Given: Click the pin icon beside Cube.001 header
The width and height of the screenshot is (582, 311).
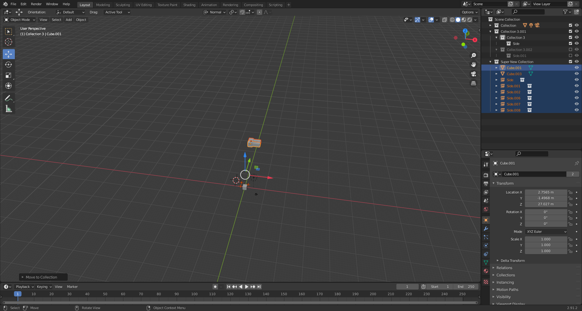Looking at the screenshot, I should pyautogui.click(x=577, y=163).
